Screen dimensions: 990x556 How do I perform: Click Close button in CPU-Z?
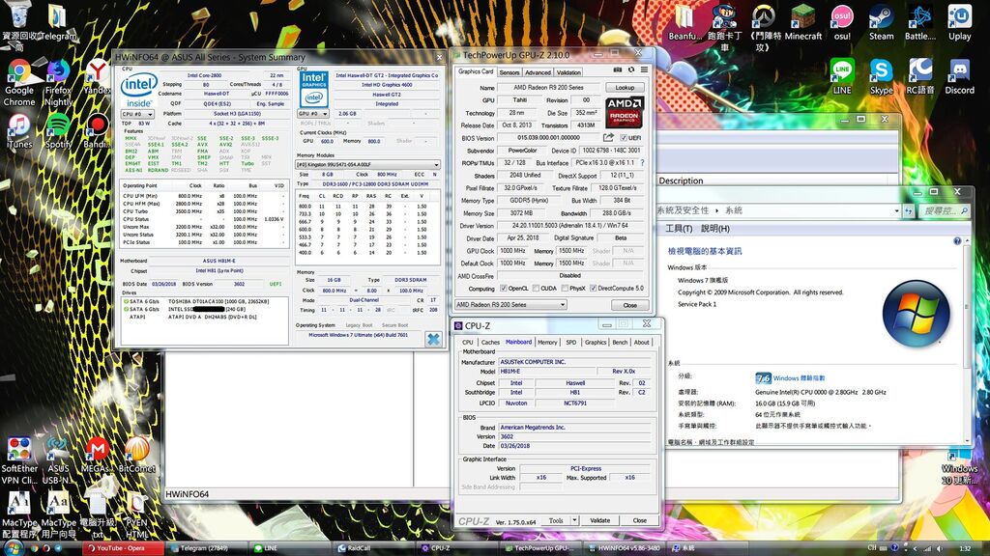pos(640,520)
